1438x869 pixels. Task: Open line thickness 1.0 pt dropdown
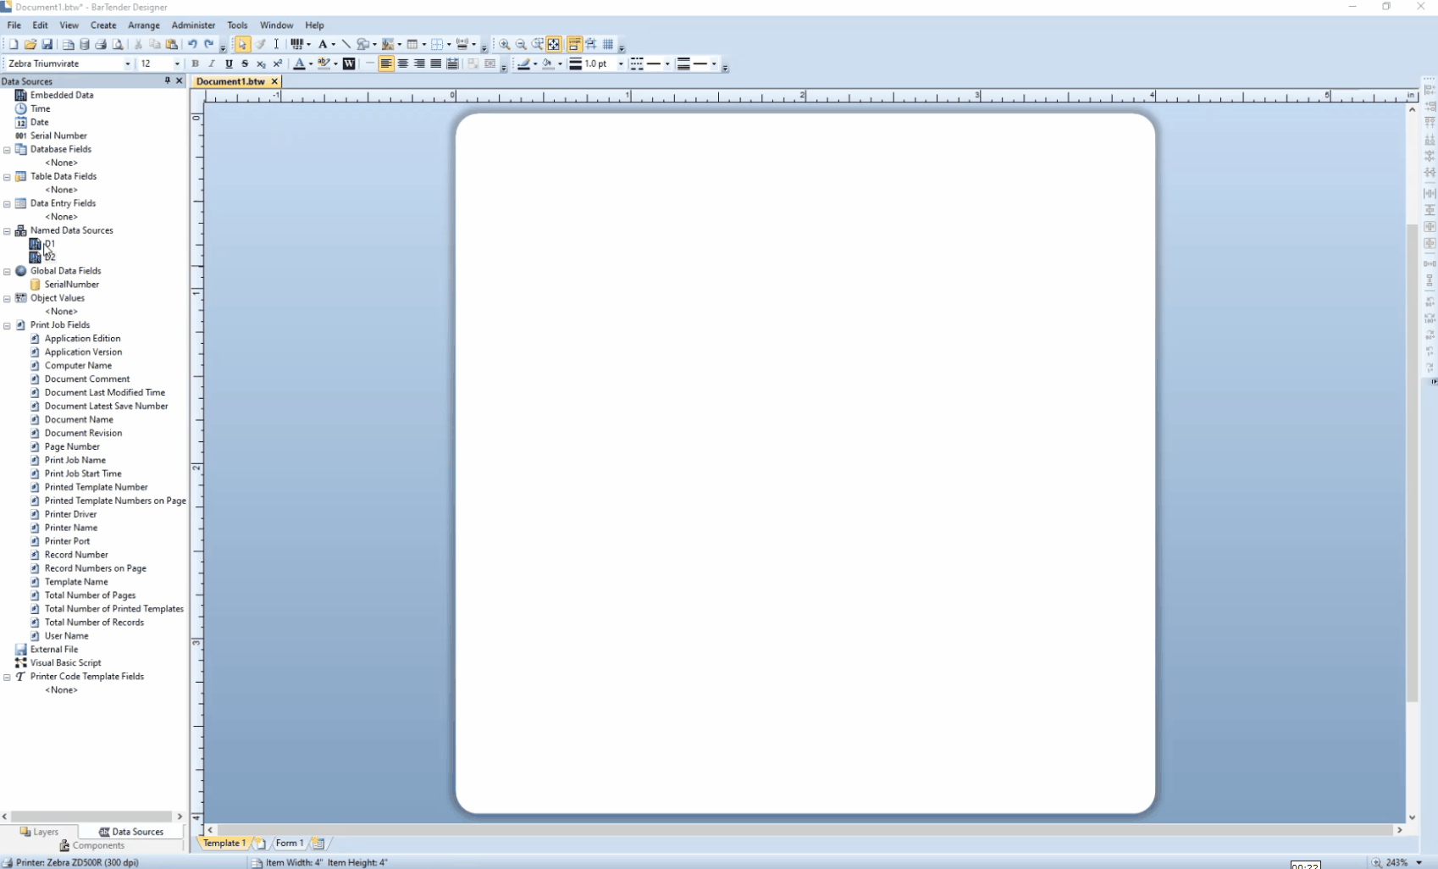(x=621, y=64)
